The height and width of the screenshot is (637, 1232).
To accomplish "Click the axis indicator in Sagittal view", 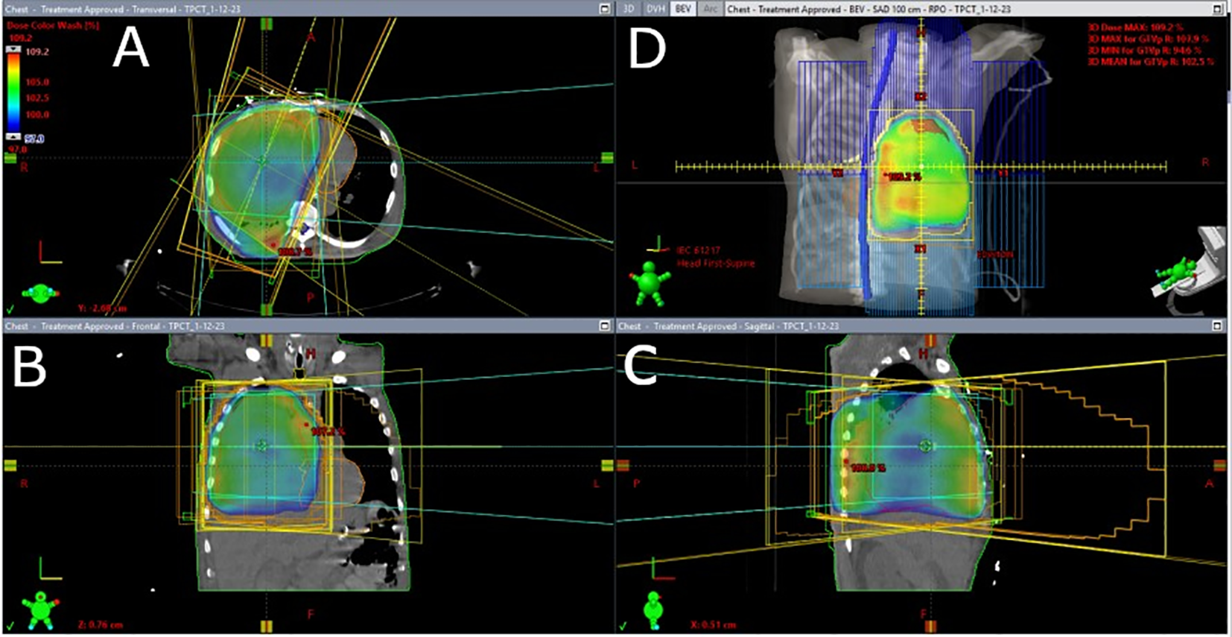I will [663, 568].
